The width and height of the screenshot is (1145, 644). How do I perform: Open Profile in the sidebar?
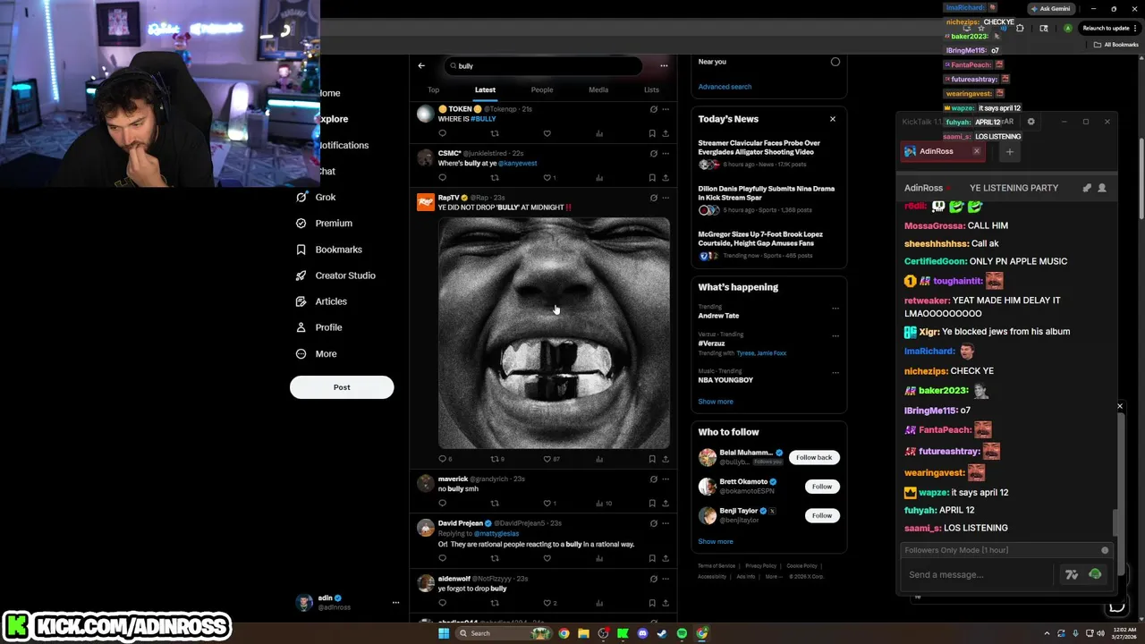(x=318, y=327)
